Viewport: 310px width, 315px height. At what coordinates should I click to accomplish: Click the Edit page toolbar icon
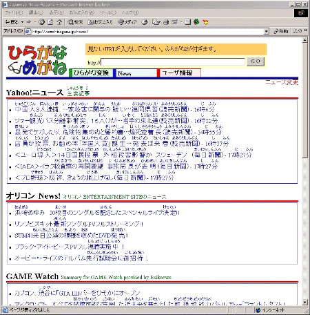(x=175, y=22)
